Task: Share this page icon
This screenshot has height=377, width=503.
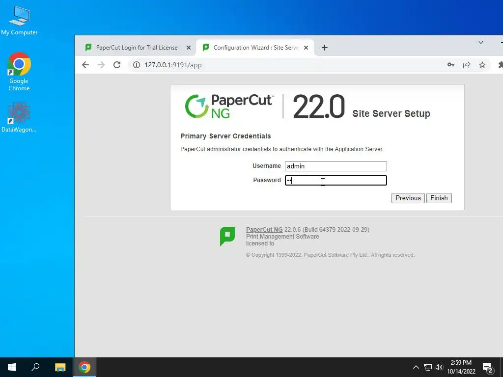Action: click(x=467, y=65)
